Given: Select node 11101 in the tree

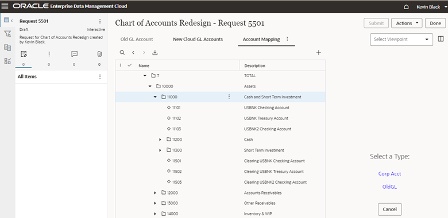Looking at the screenshot, I should 176,108.
